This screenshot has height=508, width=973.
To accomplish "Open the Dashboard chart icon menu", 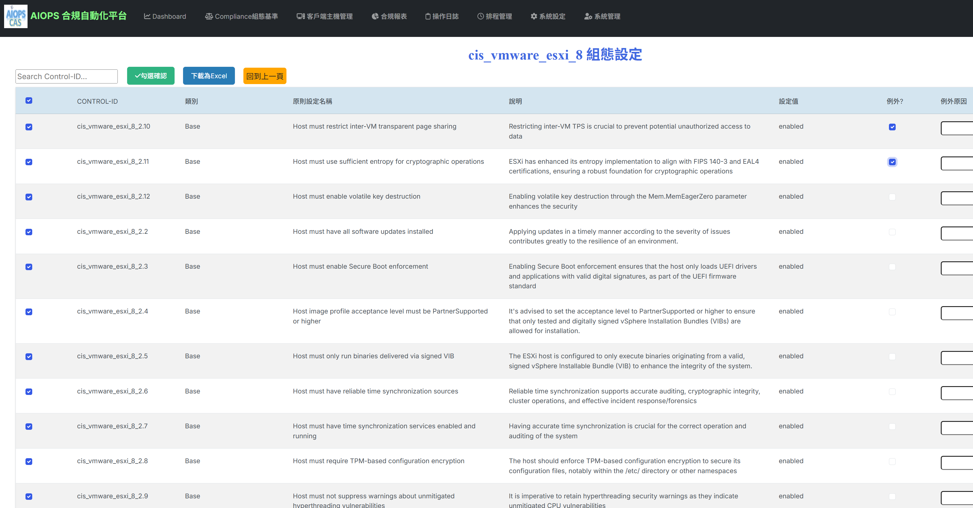I will click(147, 16).
